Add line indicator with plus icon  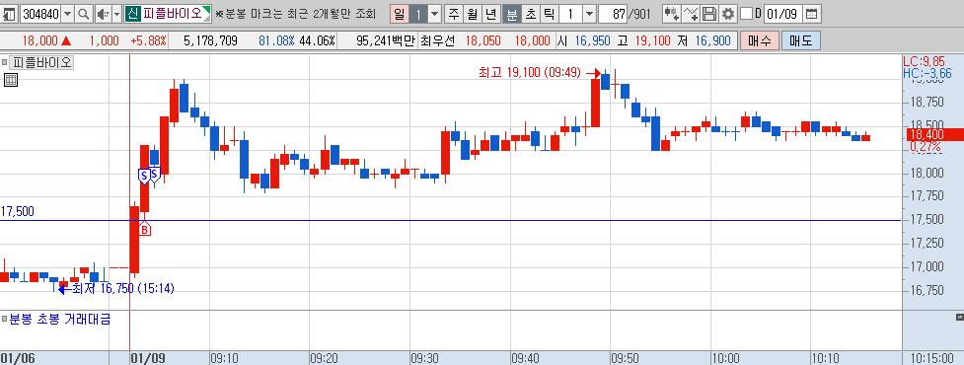pyautogui.click(x=691, y=14)
